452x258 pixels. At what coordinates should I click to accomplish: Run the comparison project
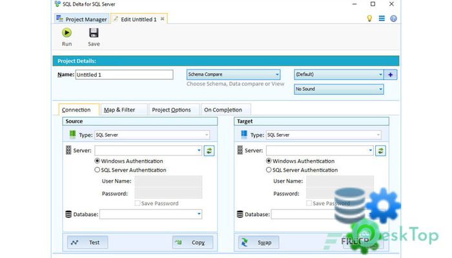coord(67,37)
